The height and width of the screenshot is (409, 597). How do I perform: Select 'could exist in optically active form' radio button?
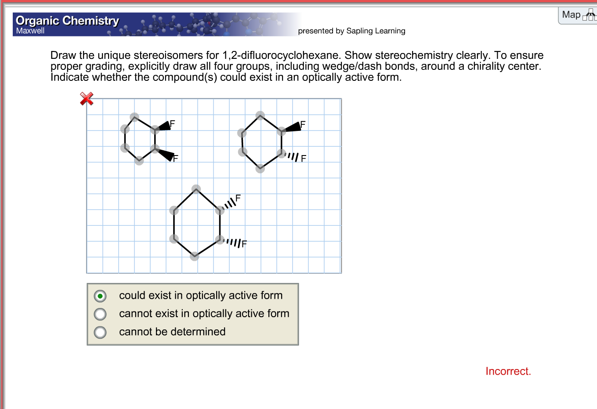click(100, 296)
